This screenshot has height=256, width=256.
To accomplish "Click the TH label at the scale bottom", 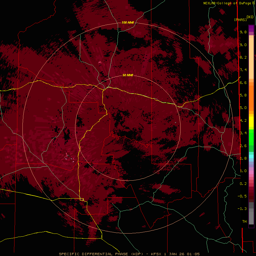I will coord(244,222).
